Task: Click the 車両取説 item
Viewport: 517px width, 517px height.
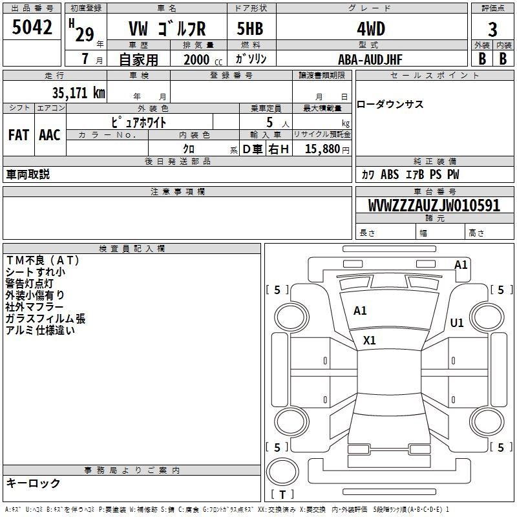Action: tap(28, 174)
